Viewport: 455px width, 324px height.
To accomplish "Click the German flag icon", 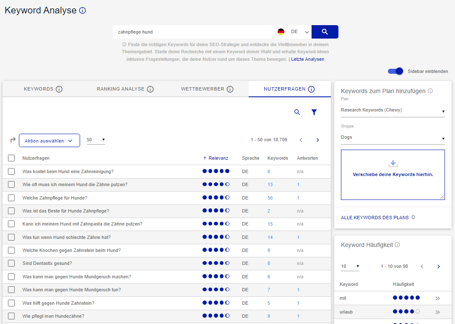I will coord(281,31).
